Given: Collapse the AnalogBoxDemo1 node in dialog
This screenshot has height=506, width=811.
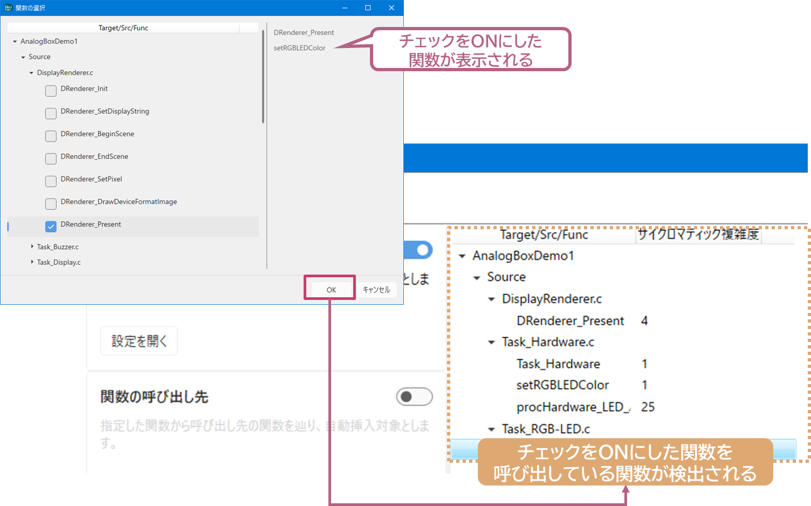Looking at the screenshot, I should pyautogui.click(x=15, y=42).
